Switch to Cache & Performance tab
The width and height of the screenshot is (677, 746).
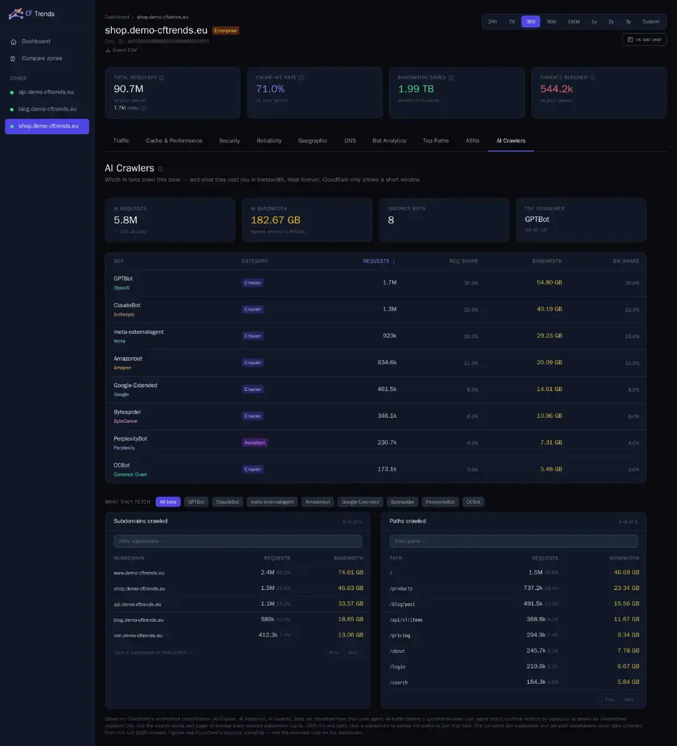pos(174,140)
